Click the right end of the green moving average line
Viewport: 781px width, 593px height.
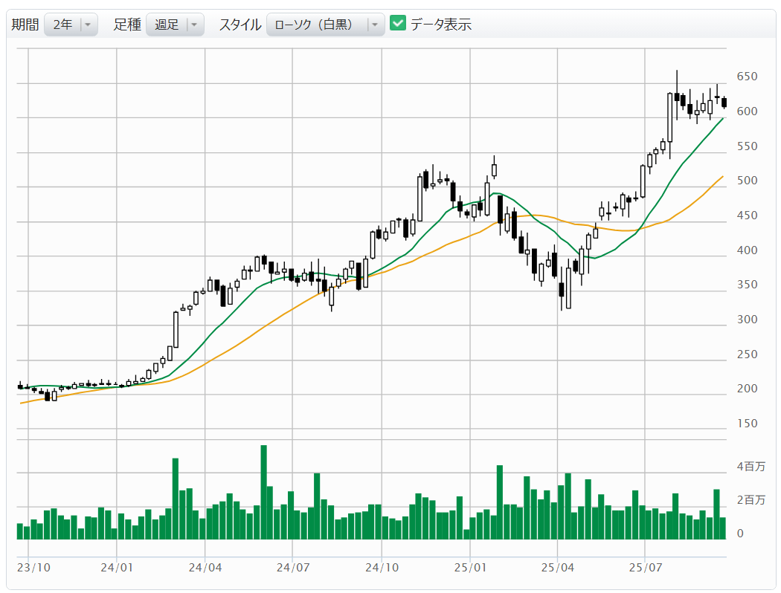coord(723,119)
